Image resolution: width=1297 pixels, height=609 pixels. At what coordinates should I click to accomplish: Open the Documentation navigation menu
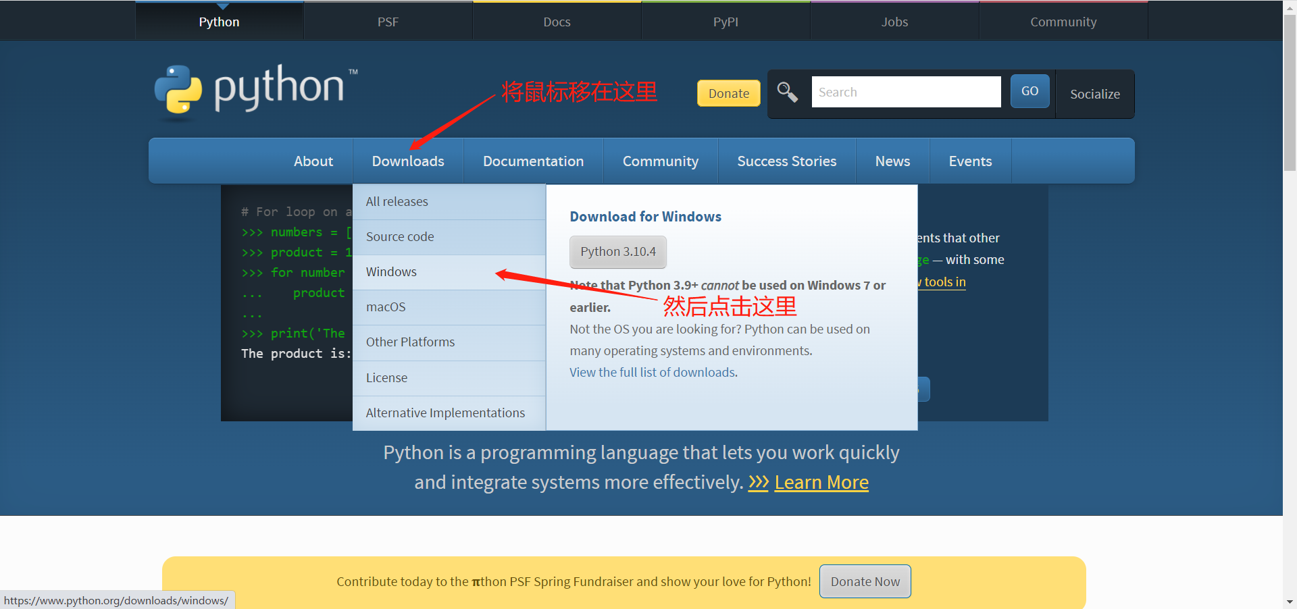click(534, 161)
